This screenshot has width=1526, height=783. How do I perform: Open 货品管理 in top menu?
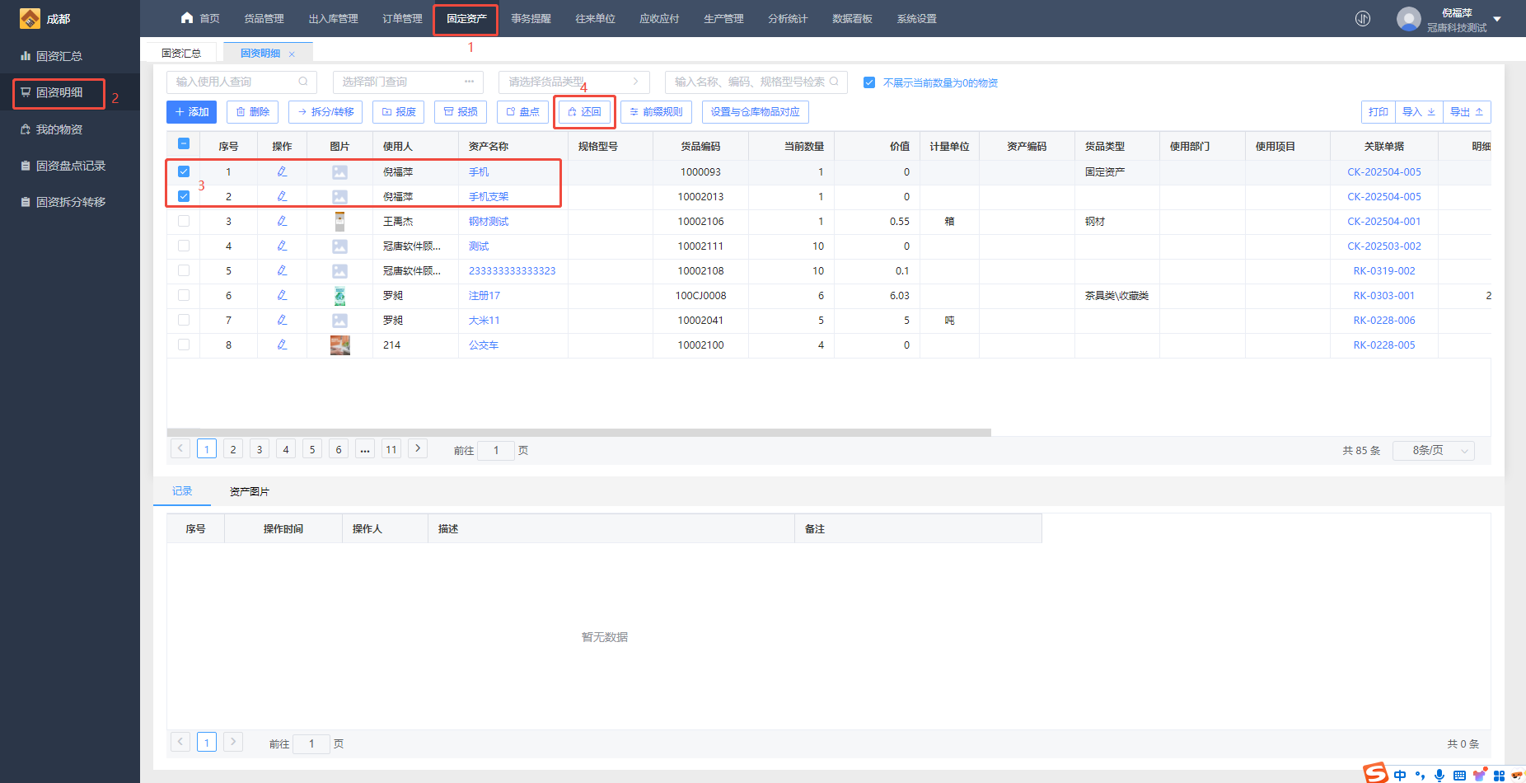pyautogui.click(x=264, y=18)
